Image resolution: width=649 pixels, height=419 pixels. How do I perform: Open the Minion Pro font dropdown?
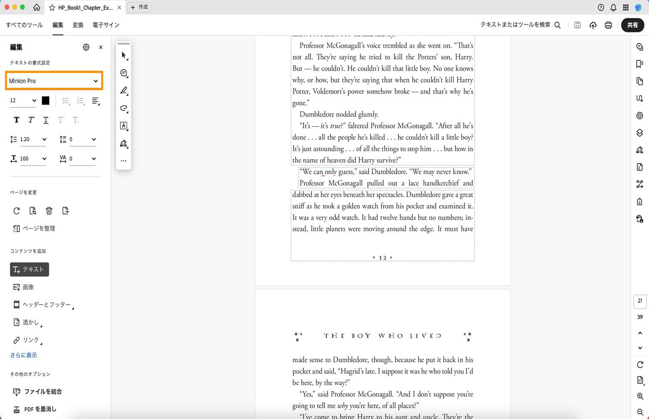pos(54,81)
